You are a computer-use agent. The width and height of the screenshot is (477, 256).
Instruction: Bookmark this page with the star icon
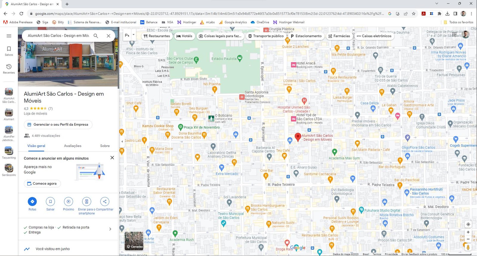coord(413,13)
